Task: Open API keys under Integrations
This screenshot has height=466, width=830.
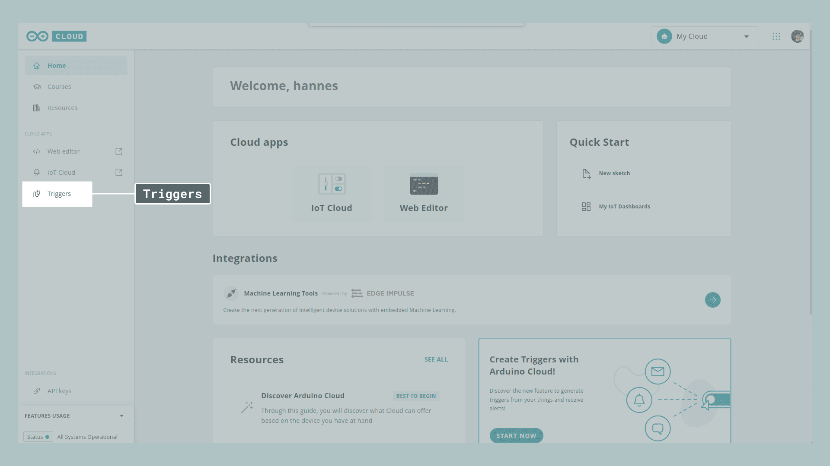Action: click(x=59, y=391)
